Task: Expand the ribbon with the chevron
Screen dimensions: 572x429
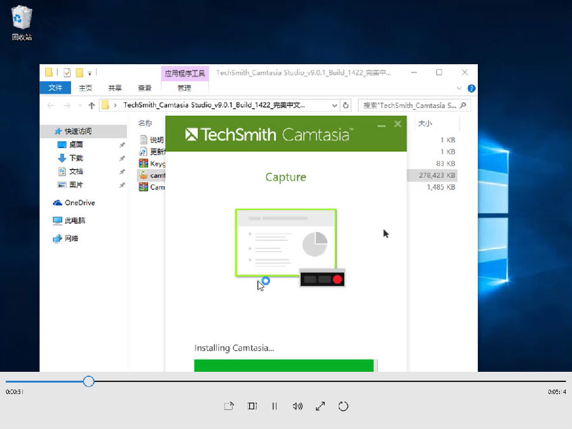Action: click(459, 88)
